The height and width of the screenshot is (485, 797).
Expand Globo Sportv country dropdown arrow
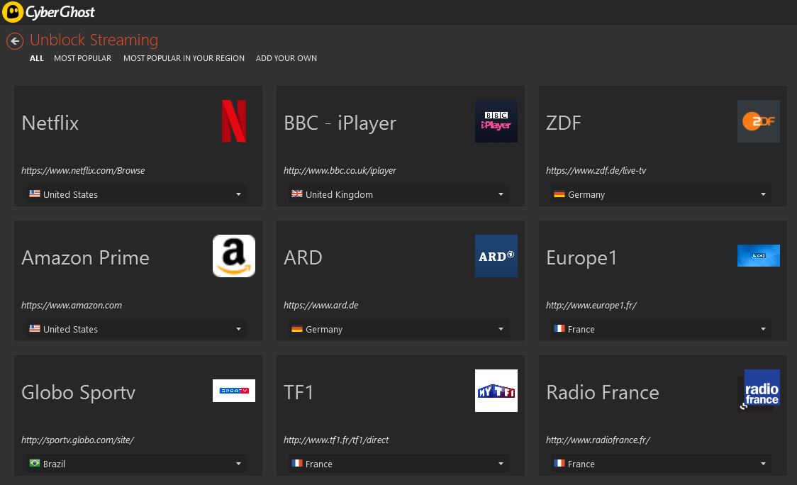click(238, 464)
